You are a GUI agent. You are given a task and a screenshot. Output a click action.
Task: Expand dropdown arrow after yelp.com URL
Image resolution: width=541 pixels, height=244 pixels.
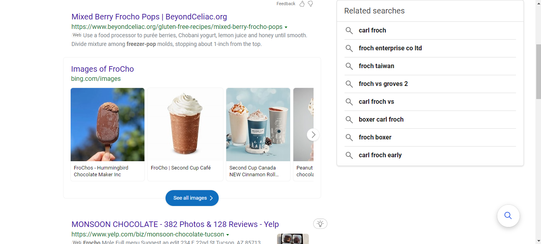coord(228,235)
